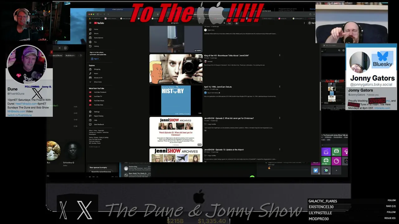This screenshot has height=224, width=399.
Task: Toggle the browser sidebar button
Action: tap(98, 14)
